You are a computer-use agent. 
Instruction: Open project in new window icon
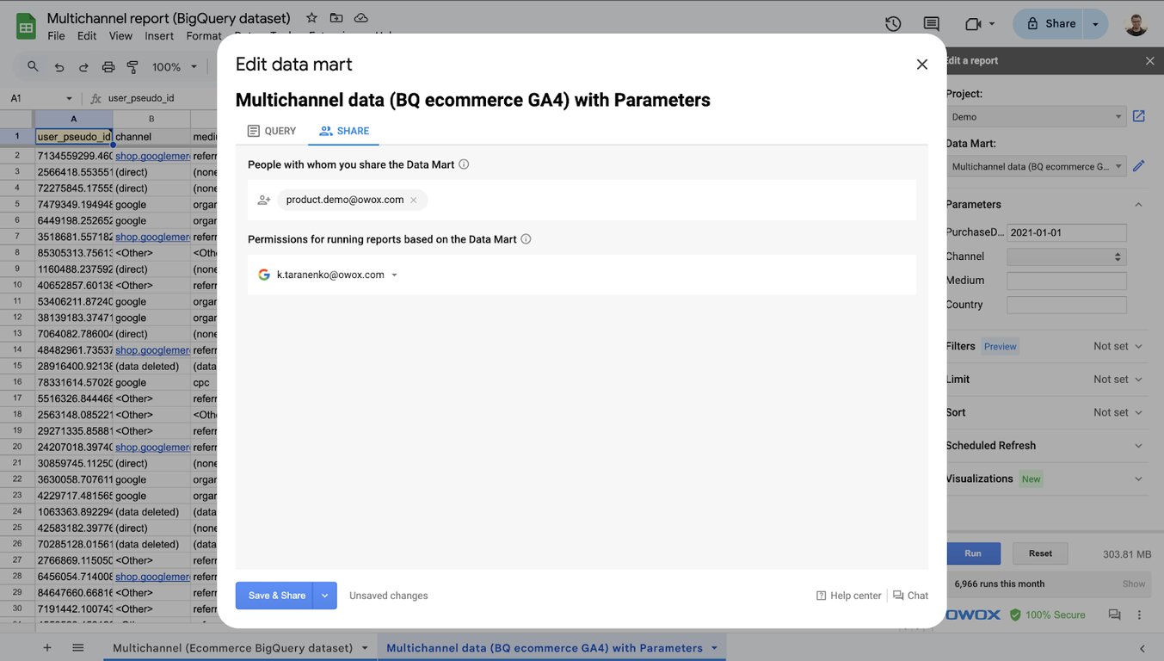[x=1139, y=116]
